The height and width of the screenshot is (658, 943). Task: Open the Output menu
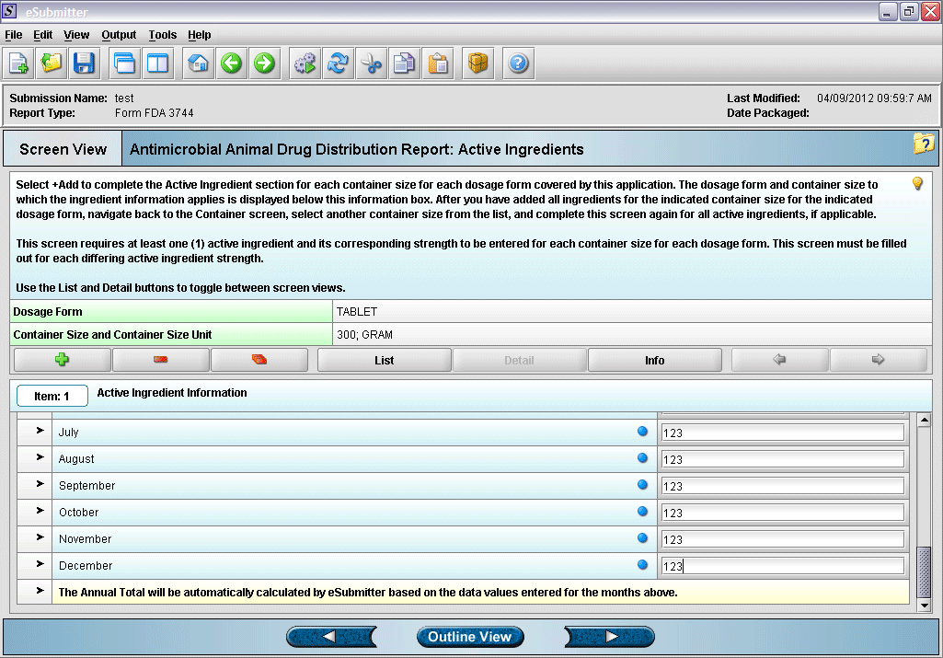pyautogui.click(x=119, y=35)
